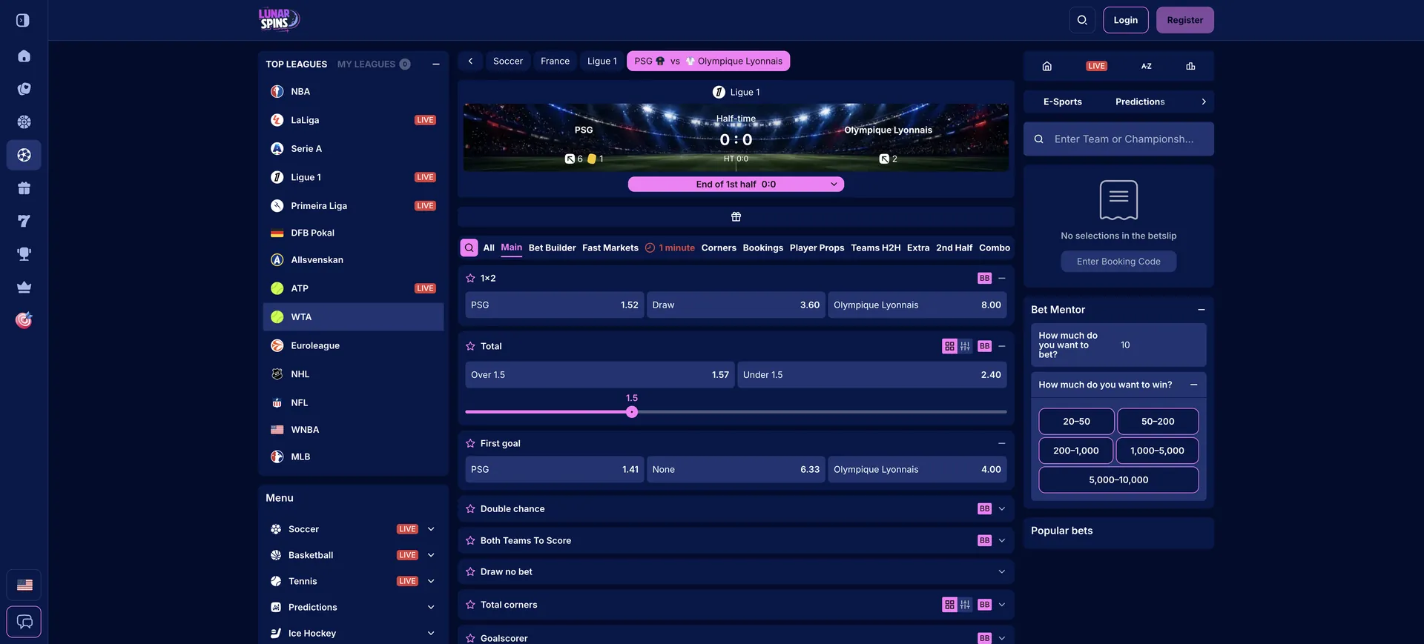
Task: Favorite the First goal market star
Action: coord(470,443)
